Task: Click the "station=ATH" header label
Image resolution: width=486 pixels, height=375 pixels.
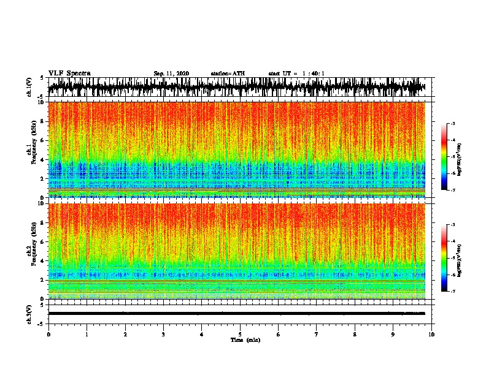Action: pyautogui.click(x=228, y=74)
